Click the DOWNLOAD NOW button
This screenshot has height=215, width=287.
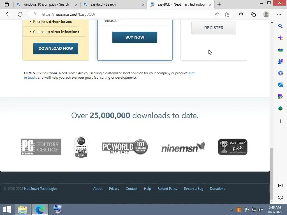(x=56, y=48)
